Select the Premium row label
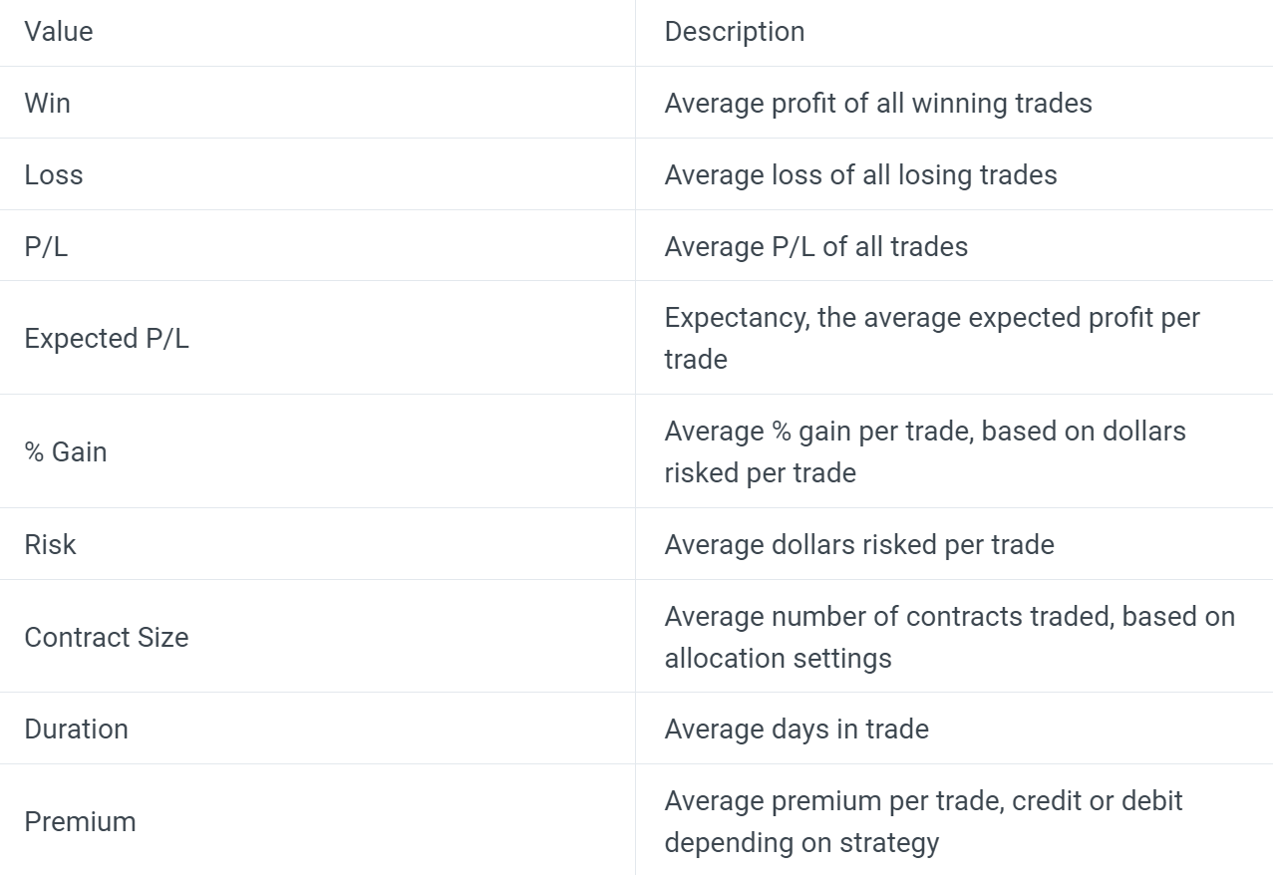The width and height of the screenshot is (1274, 875). pos(80,821)
